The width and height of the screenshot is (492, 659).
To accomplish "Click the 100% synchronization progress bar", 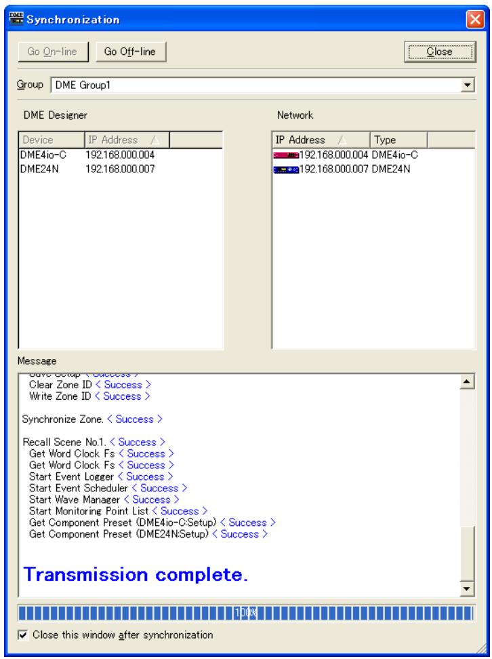I will (x=246, y=614).
